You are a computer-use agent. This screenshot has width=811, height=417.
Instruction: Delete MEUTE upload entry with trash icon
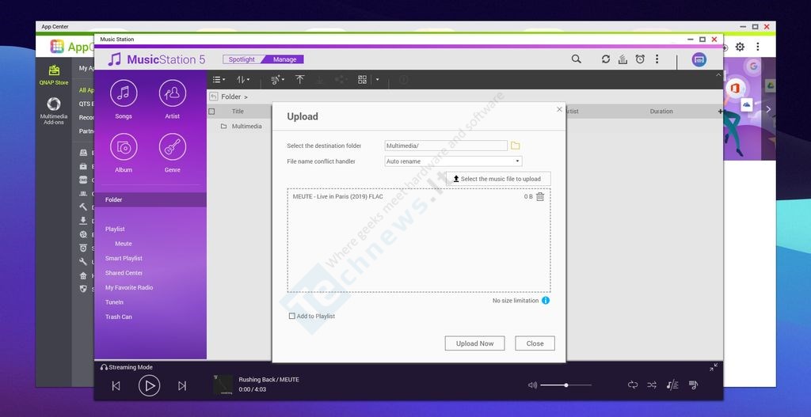[x=540, y=197]
